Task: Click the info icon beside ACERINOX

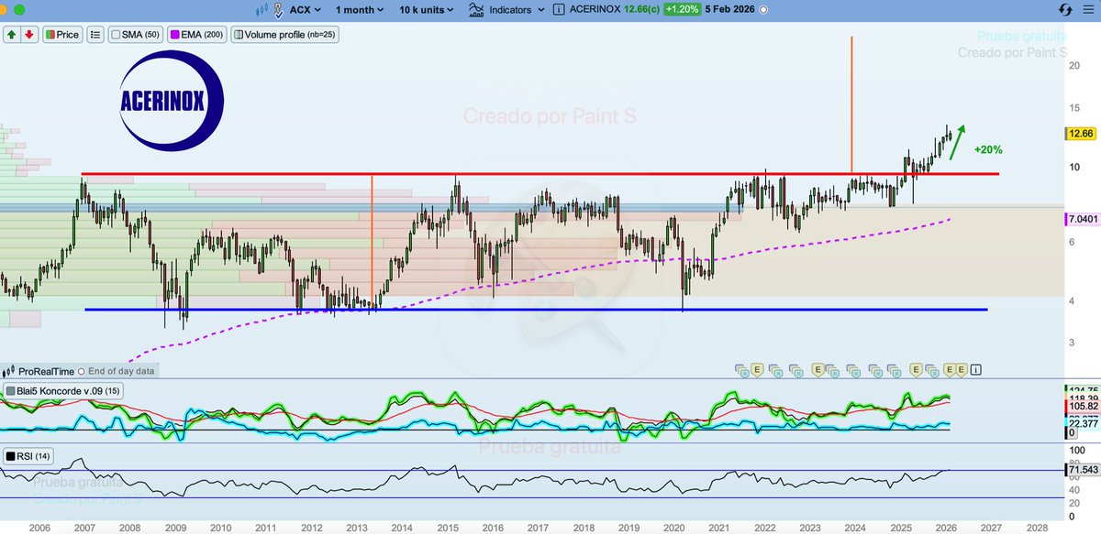Action: tap(558, 10)
